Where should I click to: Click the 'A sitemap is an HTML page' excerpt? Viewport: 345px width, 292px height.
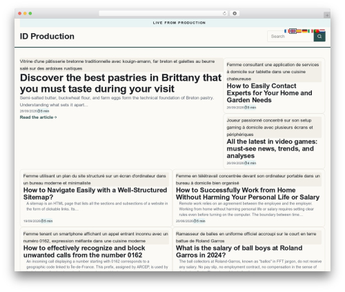point(97,206)
